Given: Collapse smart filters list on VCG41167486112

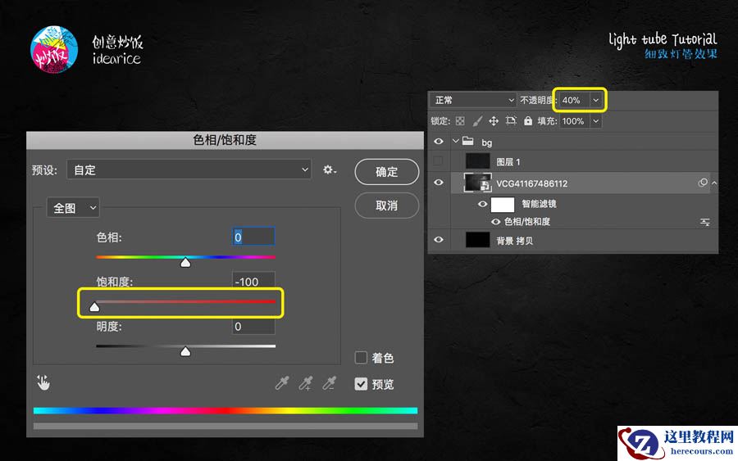Looking at the screenshot, I should [714, 183].
